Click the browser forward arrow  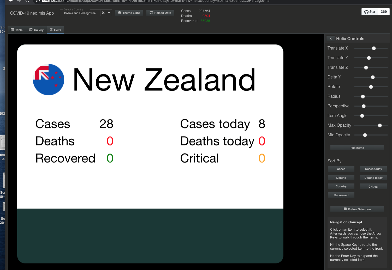point(19,1)
